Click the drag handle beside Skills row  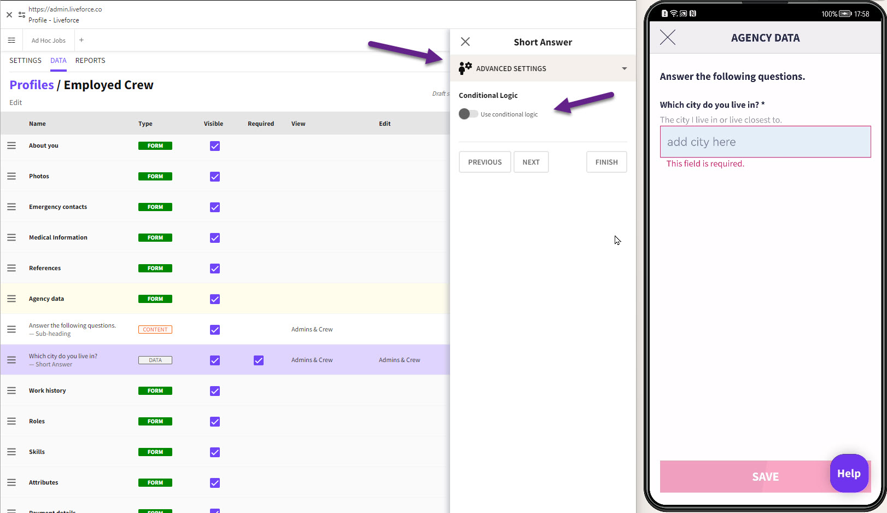pos(11,452)
